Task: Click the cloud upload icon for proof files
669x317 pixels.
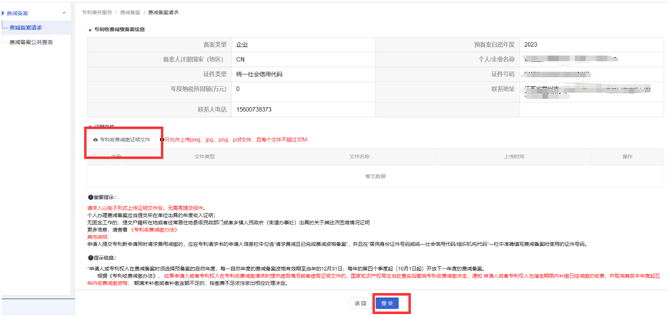Action: point(95,140)
